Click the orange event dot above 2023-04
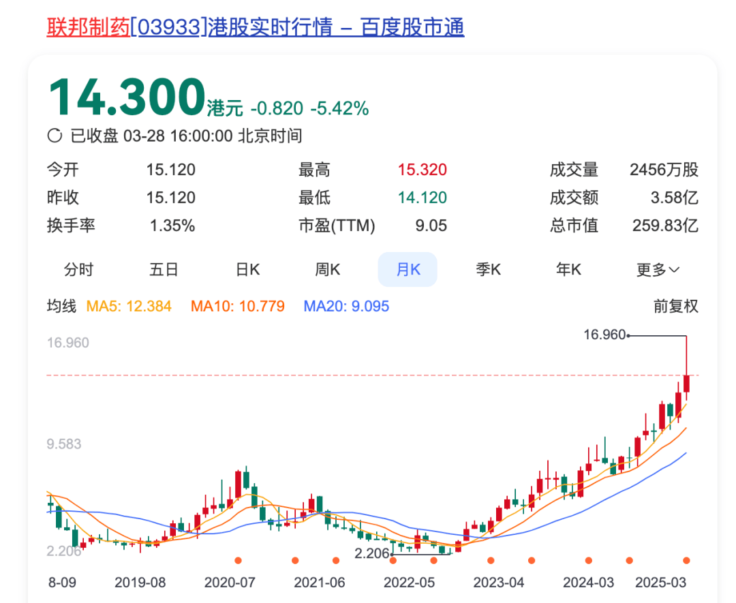The image size is (736, 603). [x=491, y=560]
